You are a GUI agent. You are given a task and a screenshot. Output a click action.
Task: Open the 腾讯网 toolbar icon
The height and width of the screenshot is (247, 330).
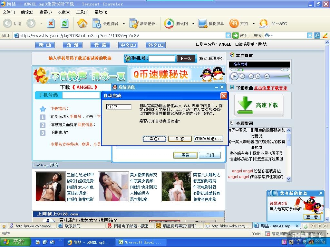169,23
